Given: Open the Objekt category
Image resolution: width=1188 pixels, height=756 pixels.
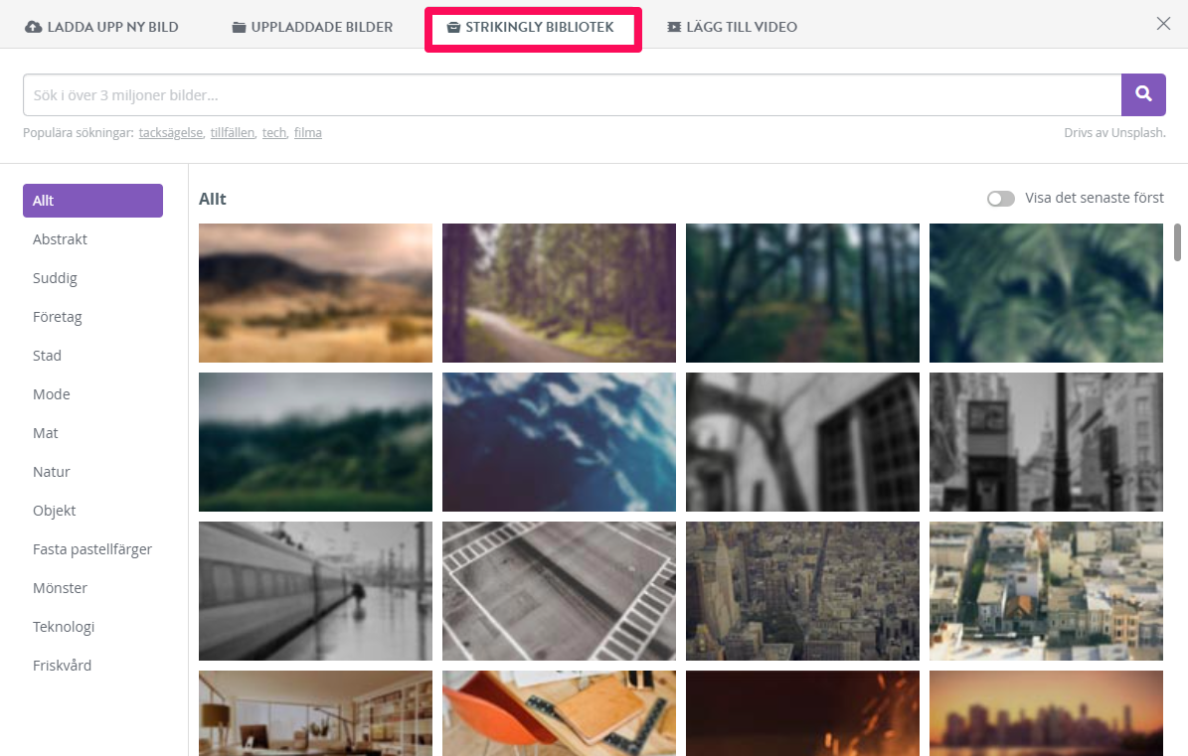Looking at the screenshot, I should pos(54,510).
